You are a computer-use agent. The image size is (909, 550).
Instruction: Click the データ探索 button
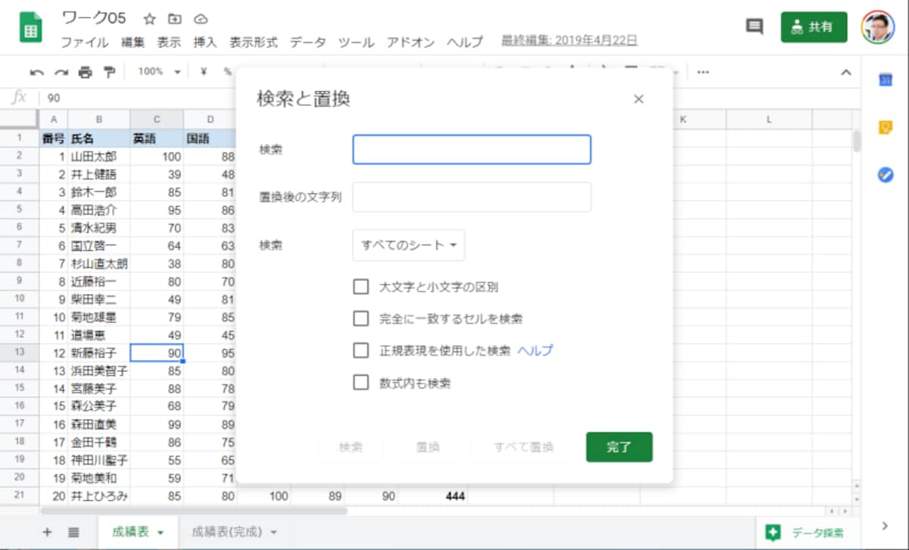coord(806,533)
